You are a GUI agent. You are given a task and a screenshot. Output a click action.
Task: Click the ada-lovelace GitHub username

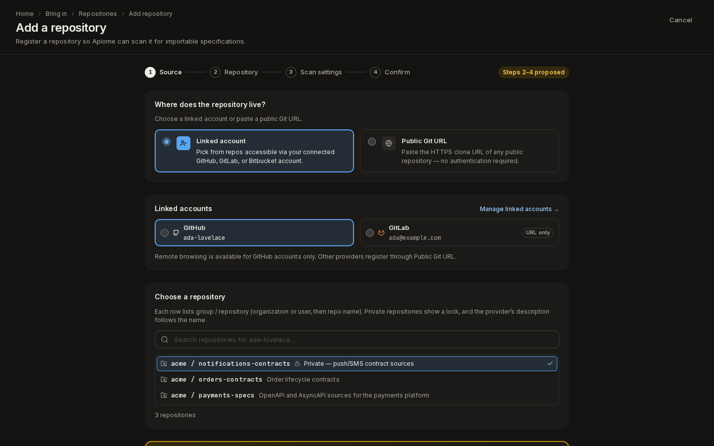pyautogui.click(x=204, y=238)
